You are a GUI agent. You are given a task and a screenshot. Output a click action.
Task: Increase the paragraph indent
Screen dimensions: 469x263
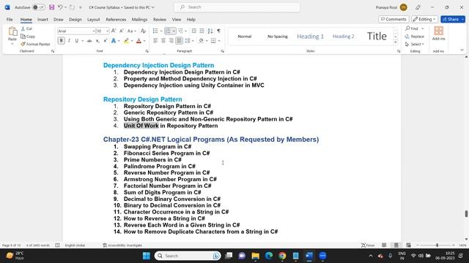pyautogui.click(x=202, y=31)
